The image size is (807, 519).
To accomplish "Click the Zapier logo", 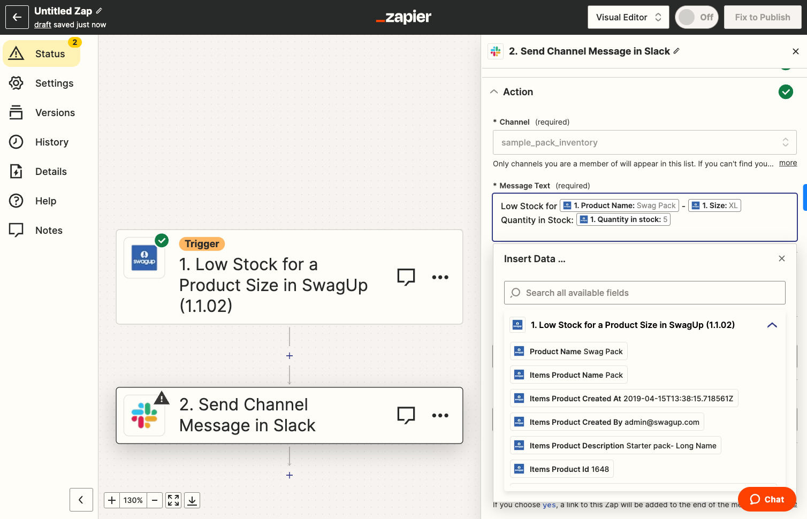I will point(403,17).
